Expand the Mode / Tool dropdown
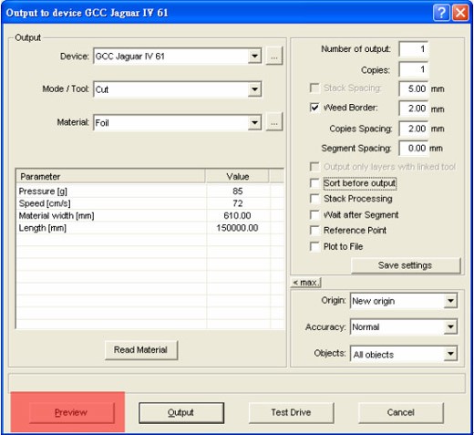The image size is (474, 435). pos(254,89)
